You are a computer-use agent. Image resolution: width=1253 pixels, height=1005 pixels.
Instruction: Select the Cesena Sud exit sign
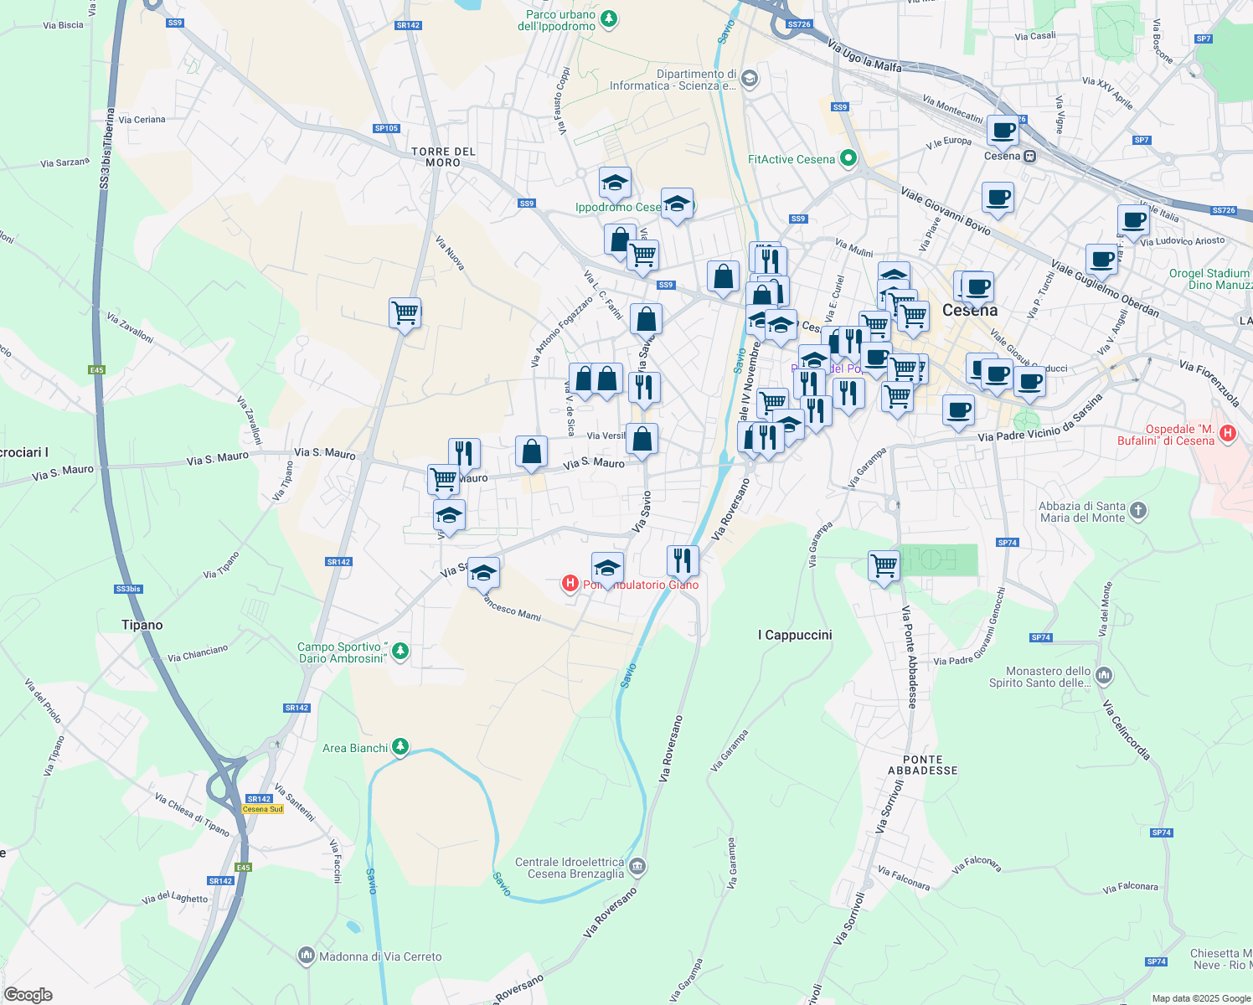click(x=263, y=809)
